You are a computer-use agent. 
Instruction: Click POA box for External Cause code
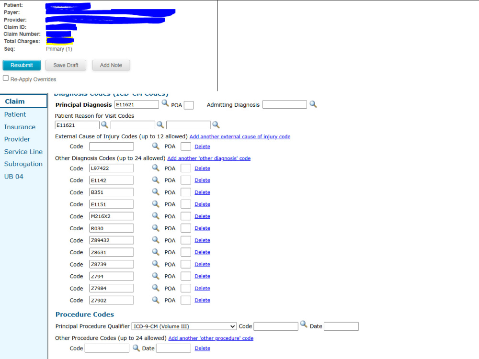coord(186,146)
